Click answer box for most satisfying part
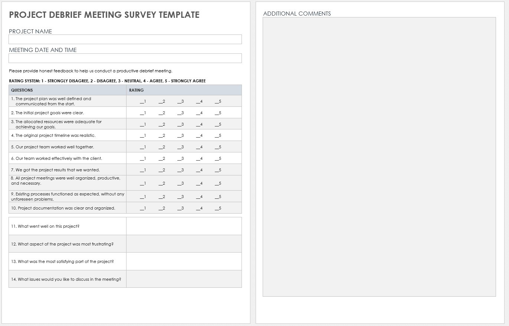 [184, 261]
